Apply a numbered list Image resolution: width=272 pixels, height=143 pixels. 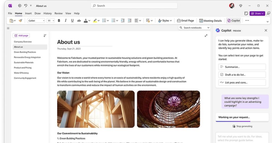(x=113, y=21)
